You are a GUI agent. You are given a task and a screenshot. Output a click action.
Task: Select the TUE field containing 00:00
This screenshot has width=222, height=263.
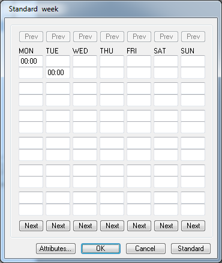pos(58,73)
